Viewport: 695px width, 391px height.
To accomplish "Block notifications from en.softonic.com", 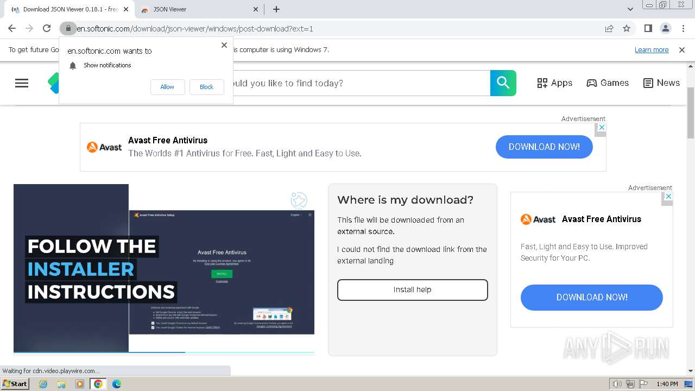I will [206, 87].
